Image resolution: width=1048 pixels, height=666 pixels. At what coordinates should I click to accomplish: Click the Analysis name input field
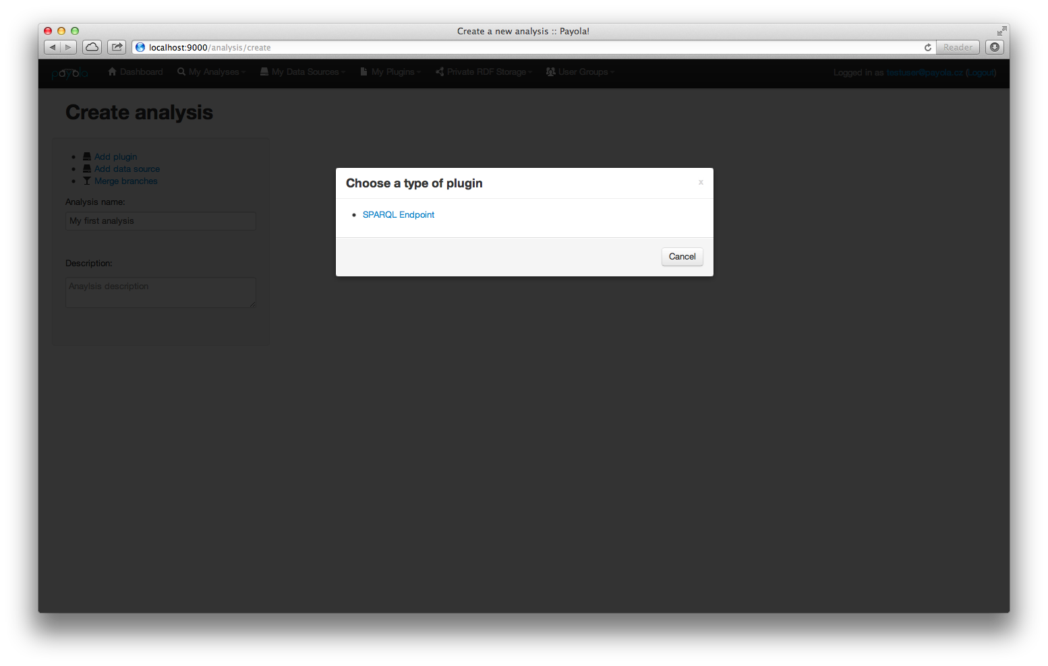point(161,221)
